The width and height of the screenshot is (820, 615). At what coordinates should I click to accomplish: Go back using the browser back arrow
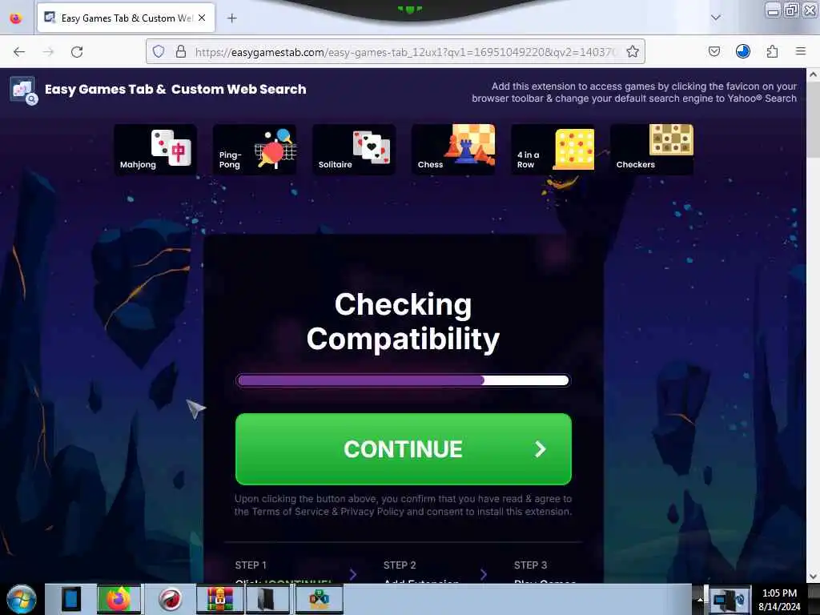19,52
